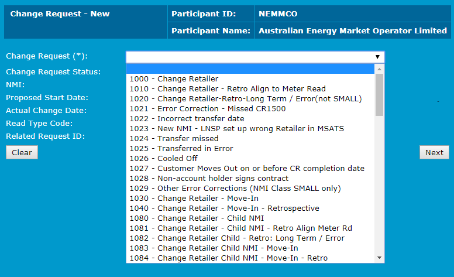Viewport: 454px width, 277px height.
Task: Choose '1010 - Change Retailer - Retro Align to Meter Read'
Action: click(x=228, y=88)
